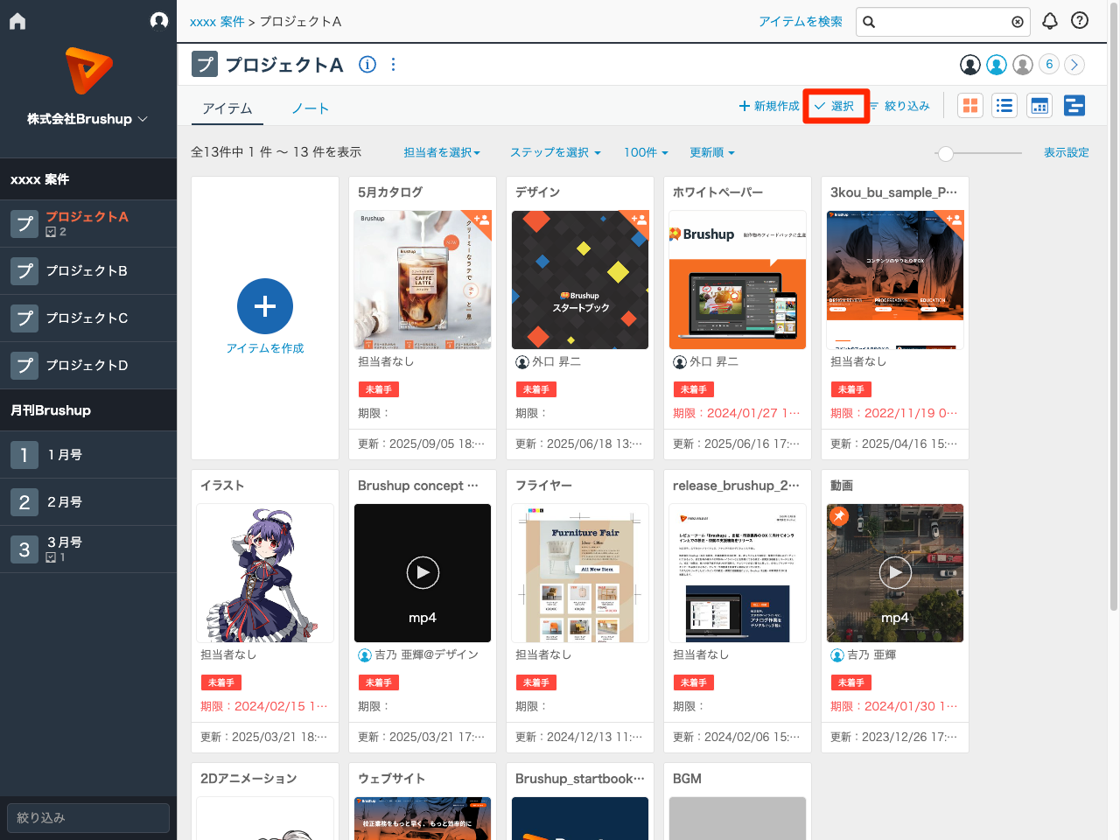
Task: Expand the 担当者を選択 dropdown
Action: [442, 152]
